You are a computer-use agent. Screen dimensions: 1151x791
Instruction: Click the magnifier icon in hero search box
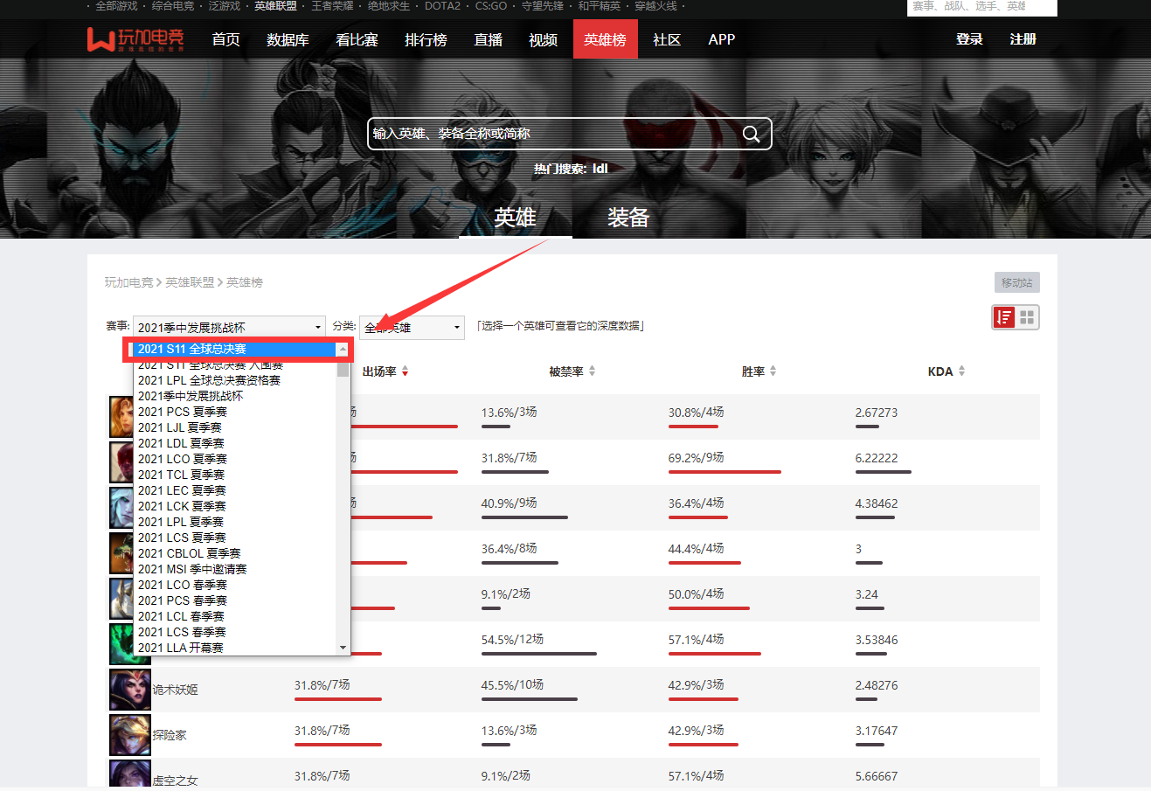751,134
